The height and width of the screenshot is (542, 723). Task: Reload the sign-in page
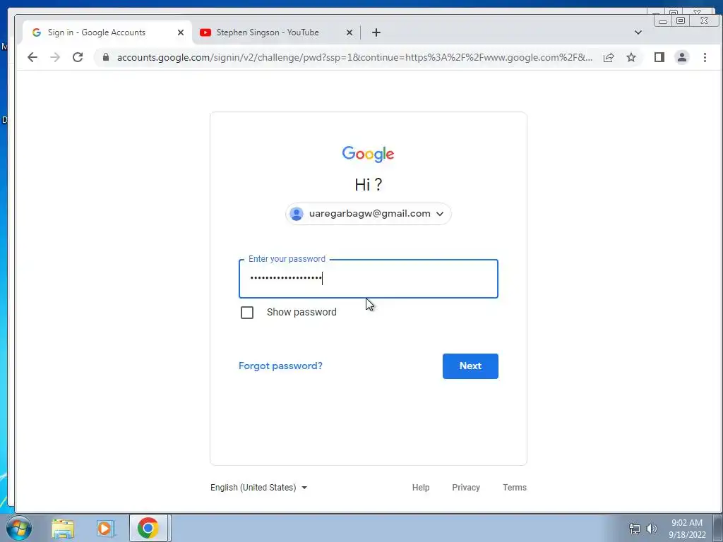click(78, 57)
